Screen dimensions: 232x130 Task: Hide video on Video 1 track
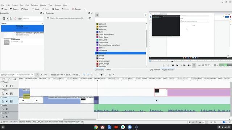(x=11, y=101)
